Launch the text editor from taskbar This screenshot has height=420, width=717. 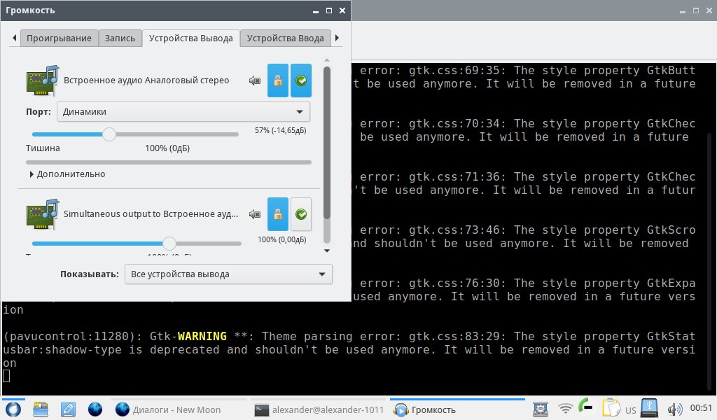tap(68, 409)
